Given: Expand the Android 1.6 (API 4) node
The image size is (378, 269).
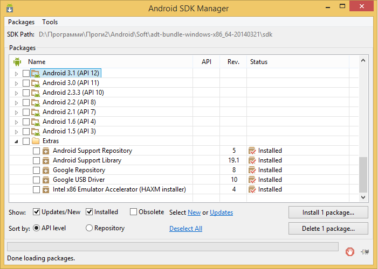Looking at the screenshot, I should (16, 122).
